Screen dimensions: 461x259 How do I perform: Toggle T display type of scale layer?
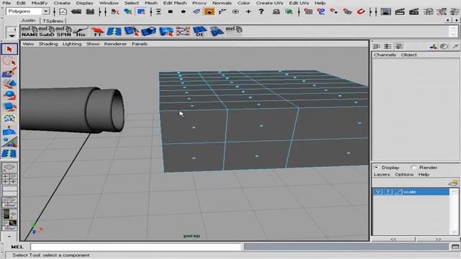(x=388, y=192)
